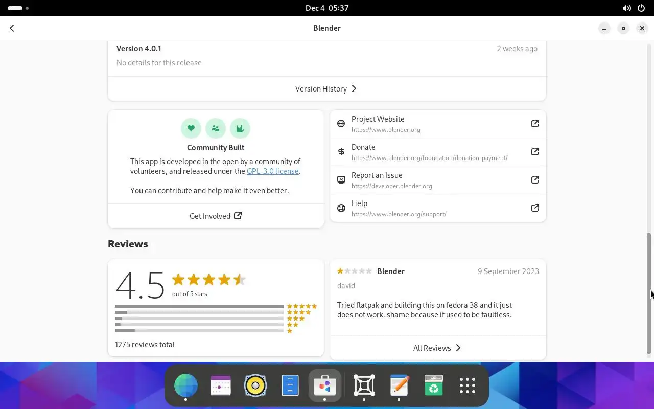Viewport: 654px width, 409px height.
Task: Go back using the header back arrow
Action: click(x=12, y=28)
